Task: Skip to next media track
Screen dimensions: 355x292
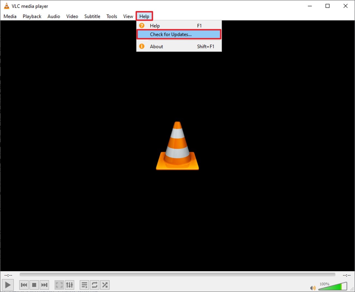Action: (x=44, y=285)
